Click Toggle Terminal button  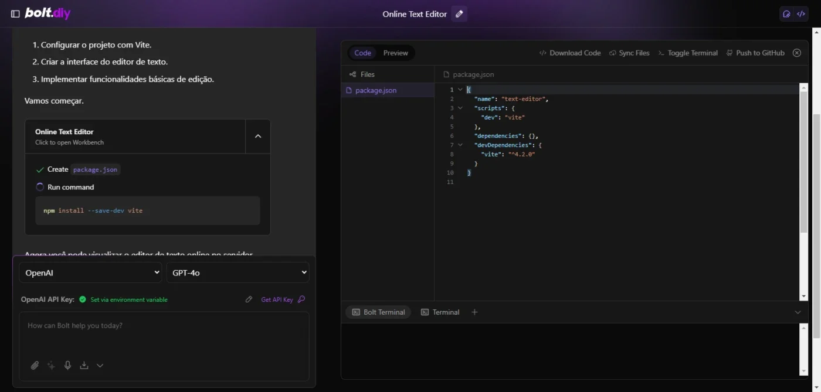pyautogui.click(x=688, y=53)
